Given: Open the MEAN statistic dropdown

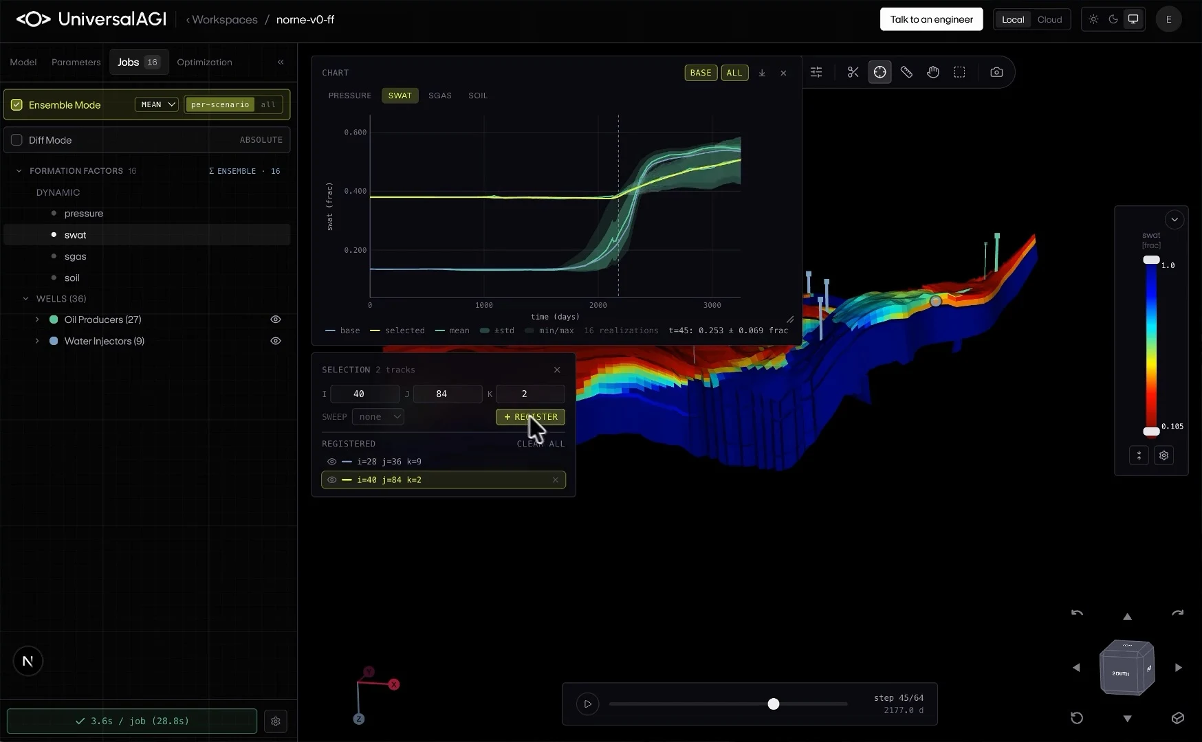Looking at the screenshot, I should coord(157,104).
